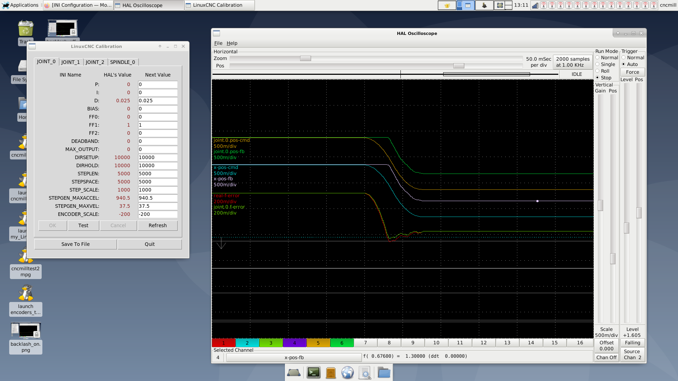
Task: Click the Source Chan 2 button
Action: pos(632,354)
